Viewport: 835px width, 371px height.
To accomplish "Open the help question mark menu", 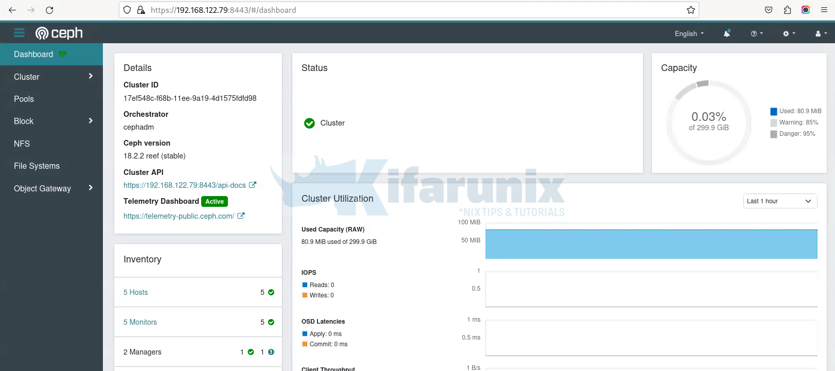I will click(756, 33).
